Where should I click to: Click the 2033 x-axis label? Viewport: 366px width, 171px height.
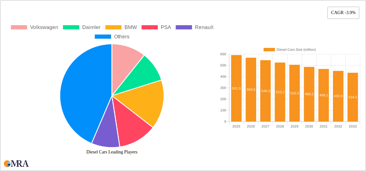pyautogui.click(x=353, y=126)
